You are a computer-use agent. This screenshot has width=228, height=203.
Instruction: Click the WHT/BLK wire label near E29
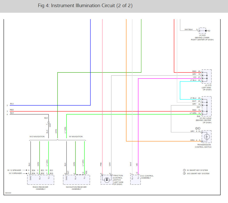pos(188,29)
